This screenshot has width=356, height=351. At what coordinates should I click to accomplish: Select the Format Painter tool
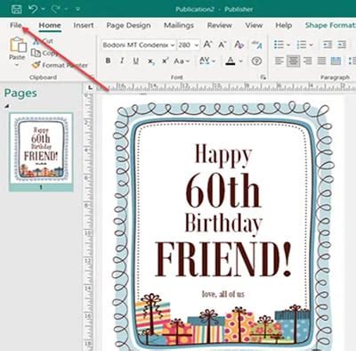[60, 65]
